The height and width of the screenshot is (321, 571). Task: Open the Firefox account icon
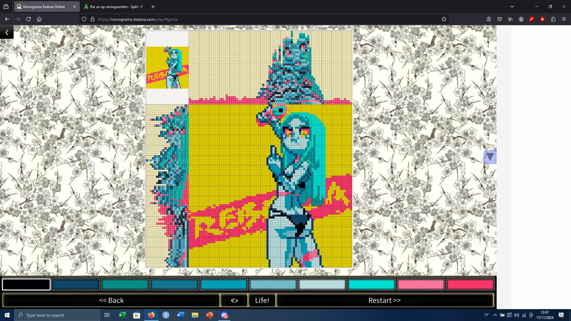tap(521, 19)
